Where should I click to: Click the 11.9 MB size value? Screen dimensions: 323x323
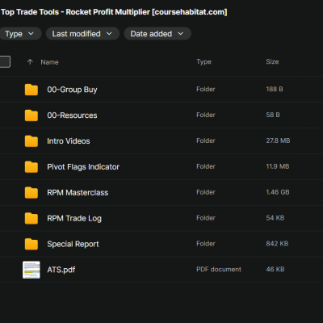coord(278,166)
